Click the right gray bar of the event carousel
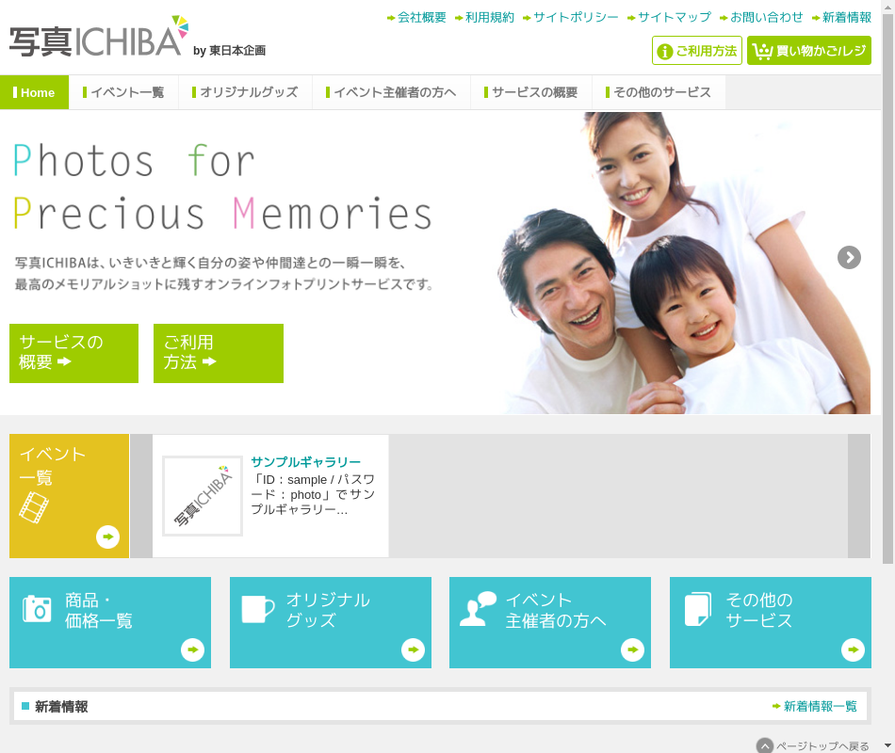 tap(859, 496)
